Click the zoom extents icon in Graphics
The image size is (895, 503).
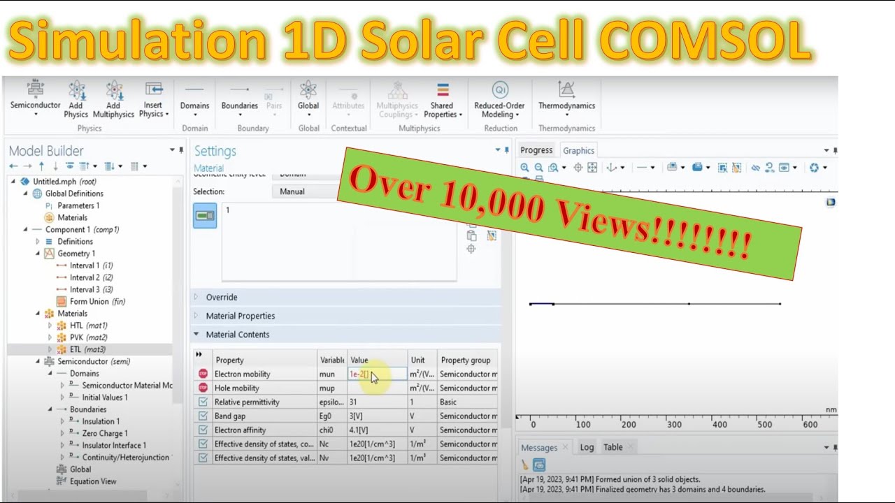coord(592,168)
